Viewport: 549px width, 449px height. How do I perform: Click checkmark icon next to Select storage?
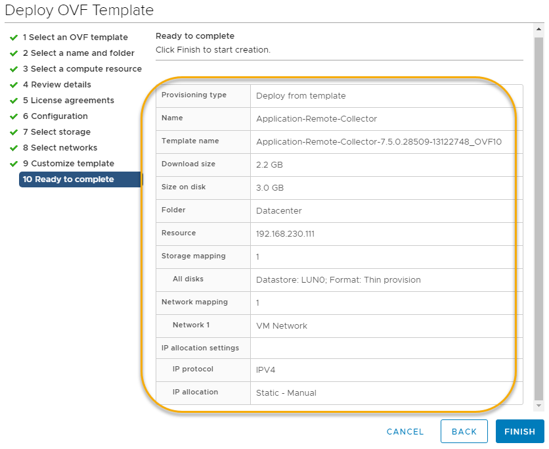coord(14,132)
